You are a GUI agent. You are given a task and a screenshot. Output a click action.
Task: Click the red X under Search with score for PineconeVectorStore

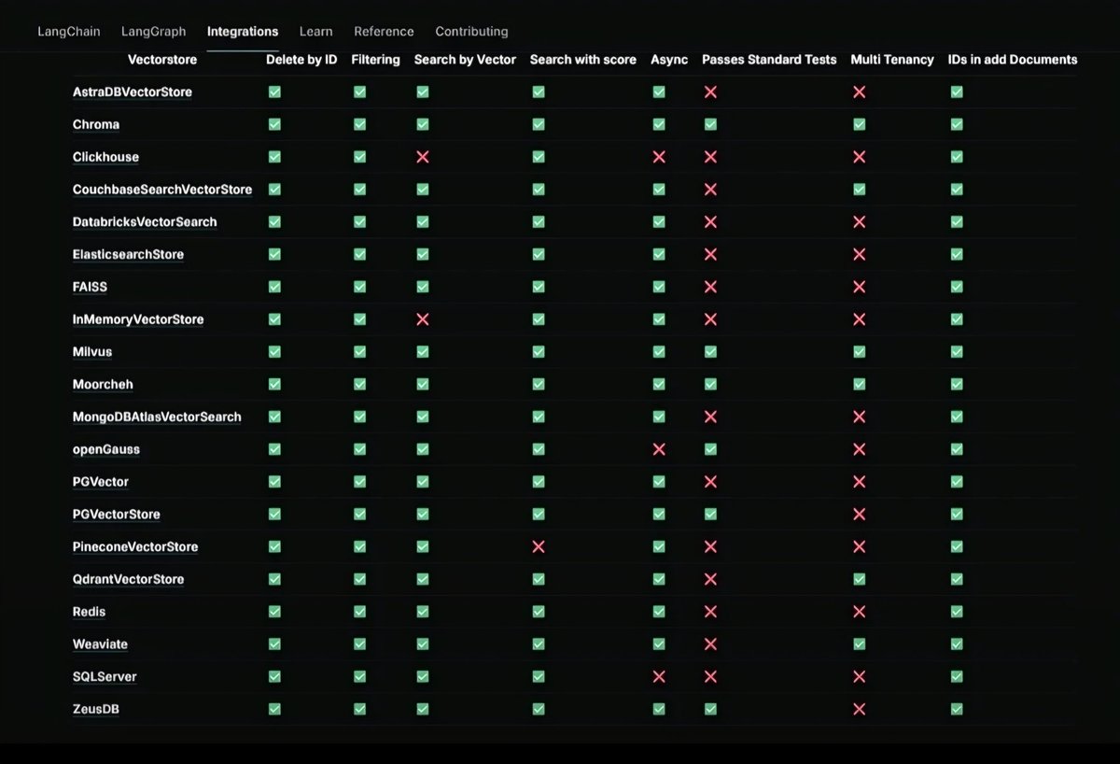[x=538, y=546]
